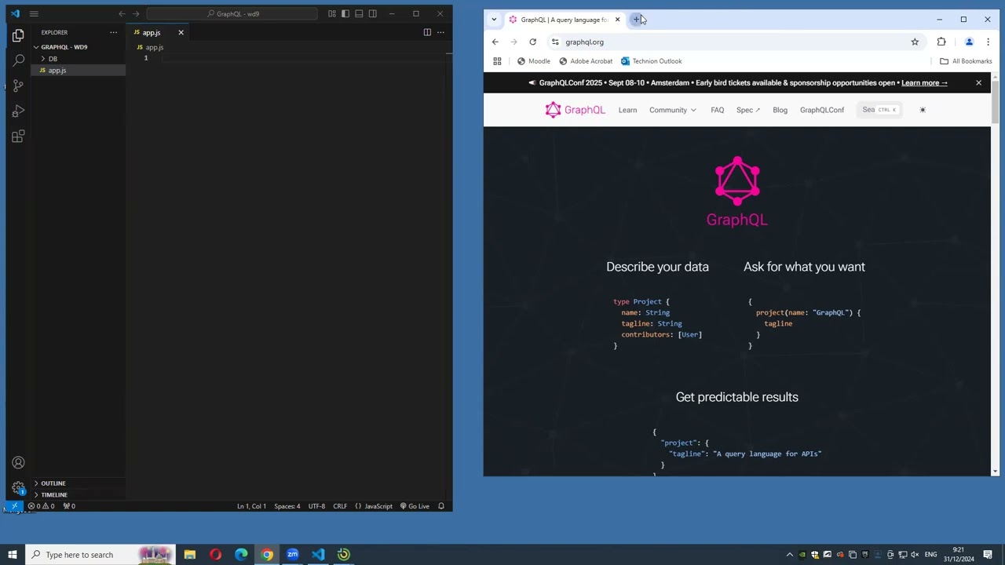Open the Blog page in site navigation
Viewport: 1005px width, 565px height.
780,110
